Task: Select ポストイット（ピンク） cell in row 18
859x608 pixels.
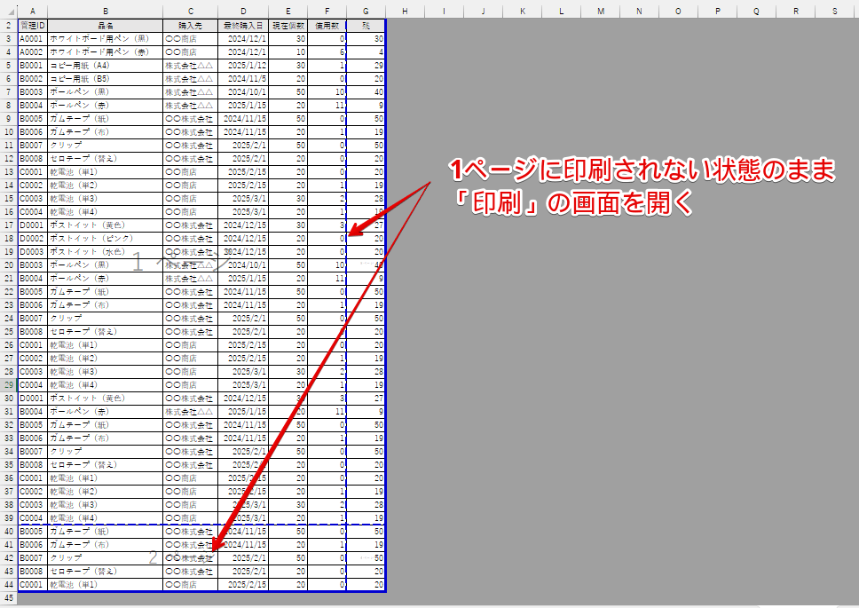Action: click(x=106, y=239)
